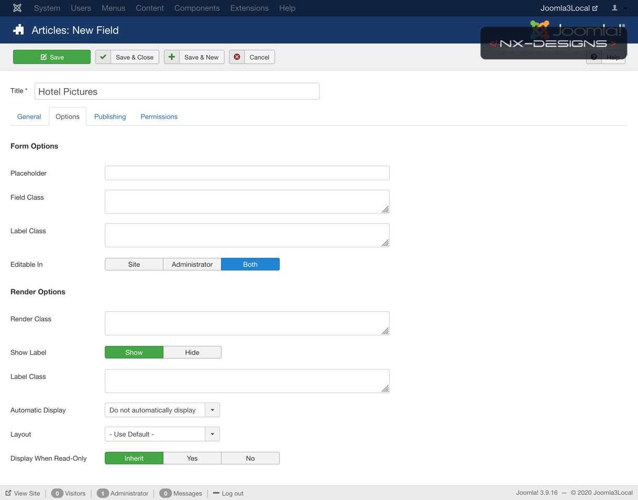638x500 pixels.
Task: Click the Messages count badge in the footer
Action: (166, 493)
